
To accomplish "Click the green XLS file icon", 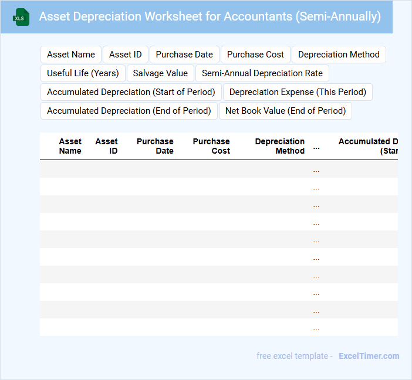I will coord(21,17).
